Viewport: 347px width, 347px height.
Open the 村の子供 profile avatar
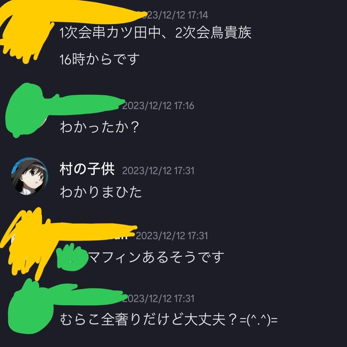coord(29,176)
